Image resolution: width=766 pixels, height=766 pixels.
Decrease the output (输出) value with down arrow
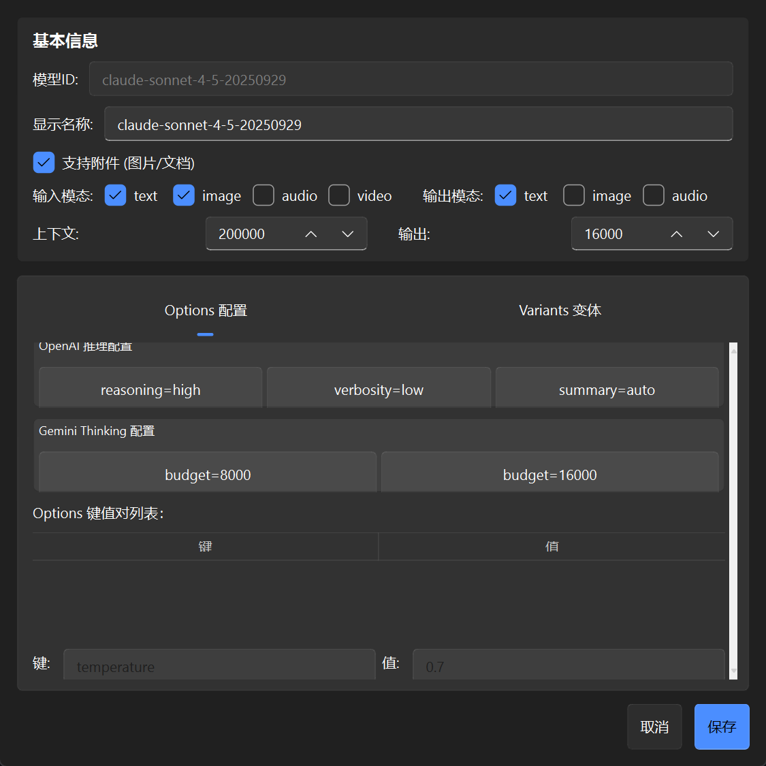714,234
